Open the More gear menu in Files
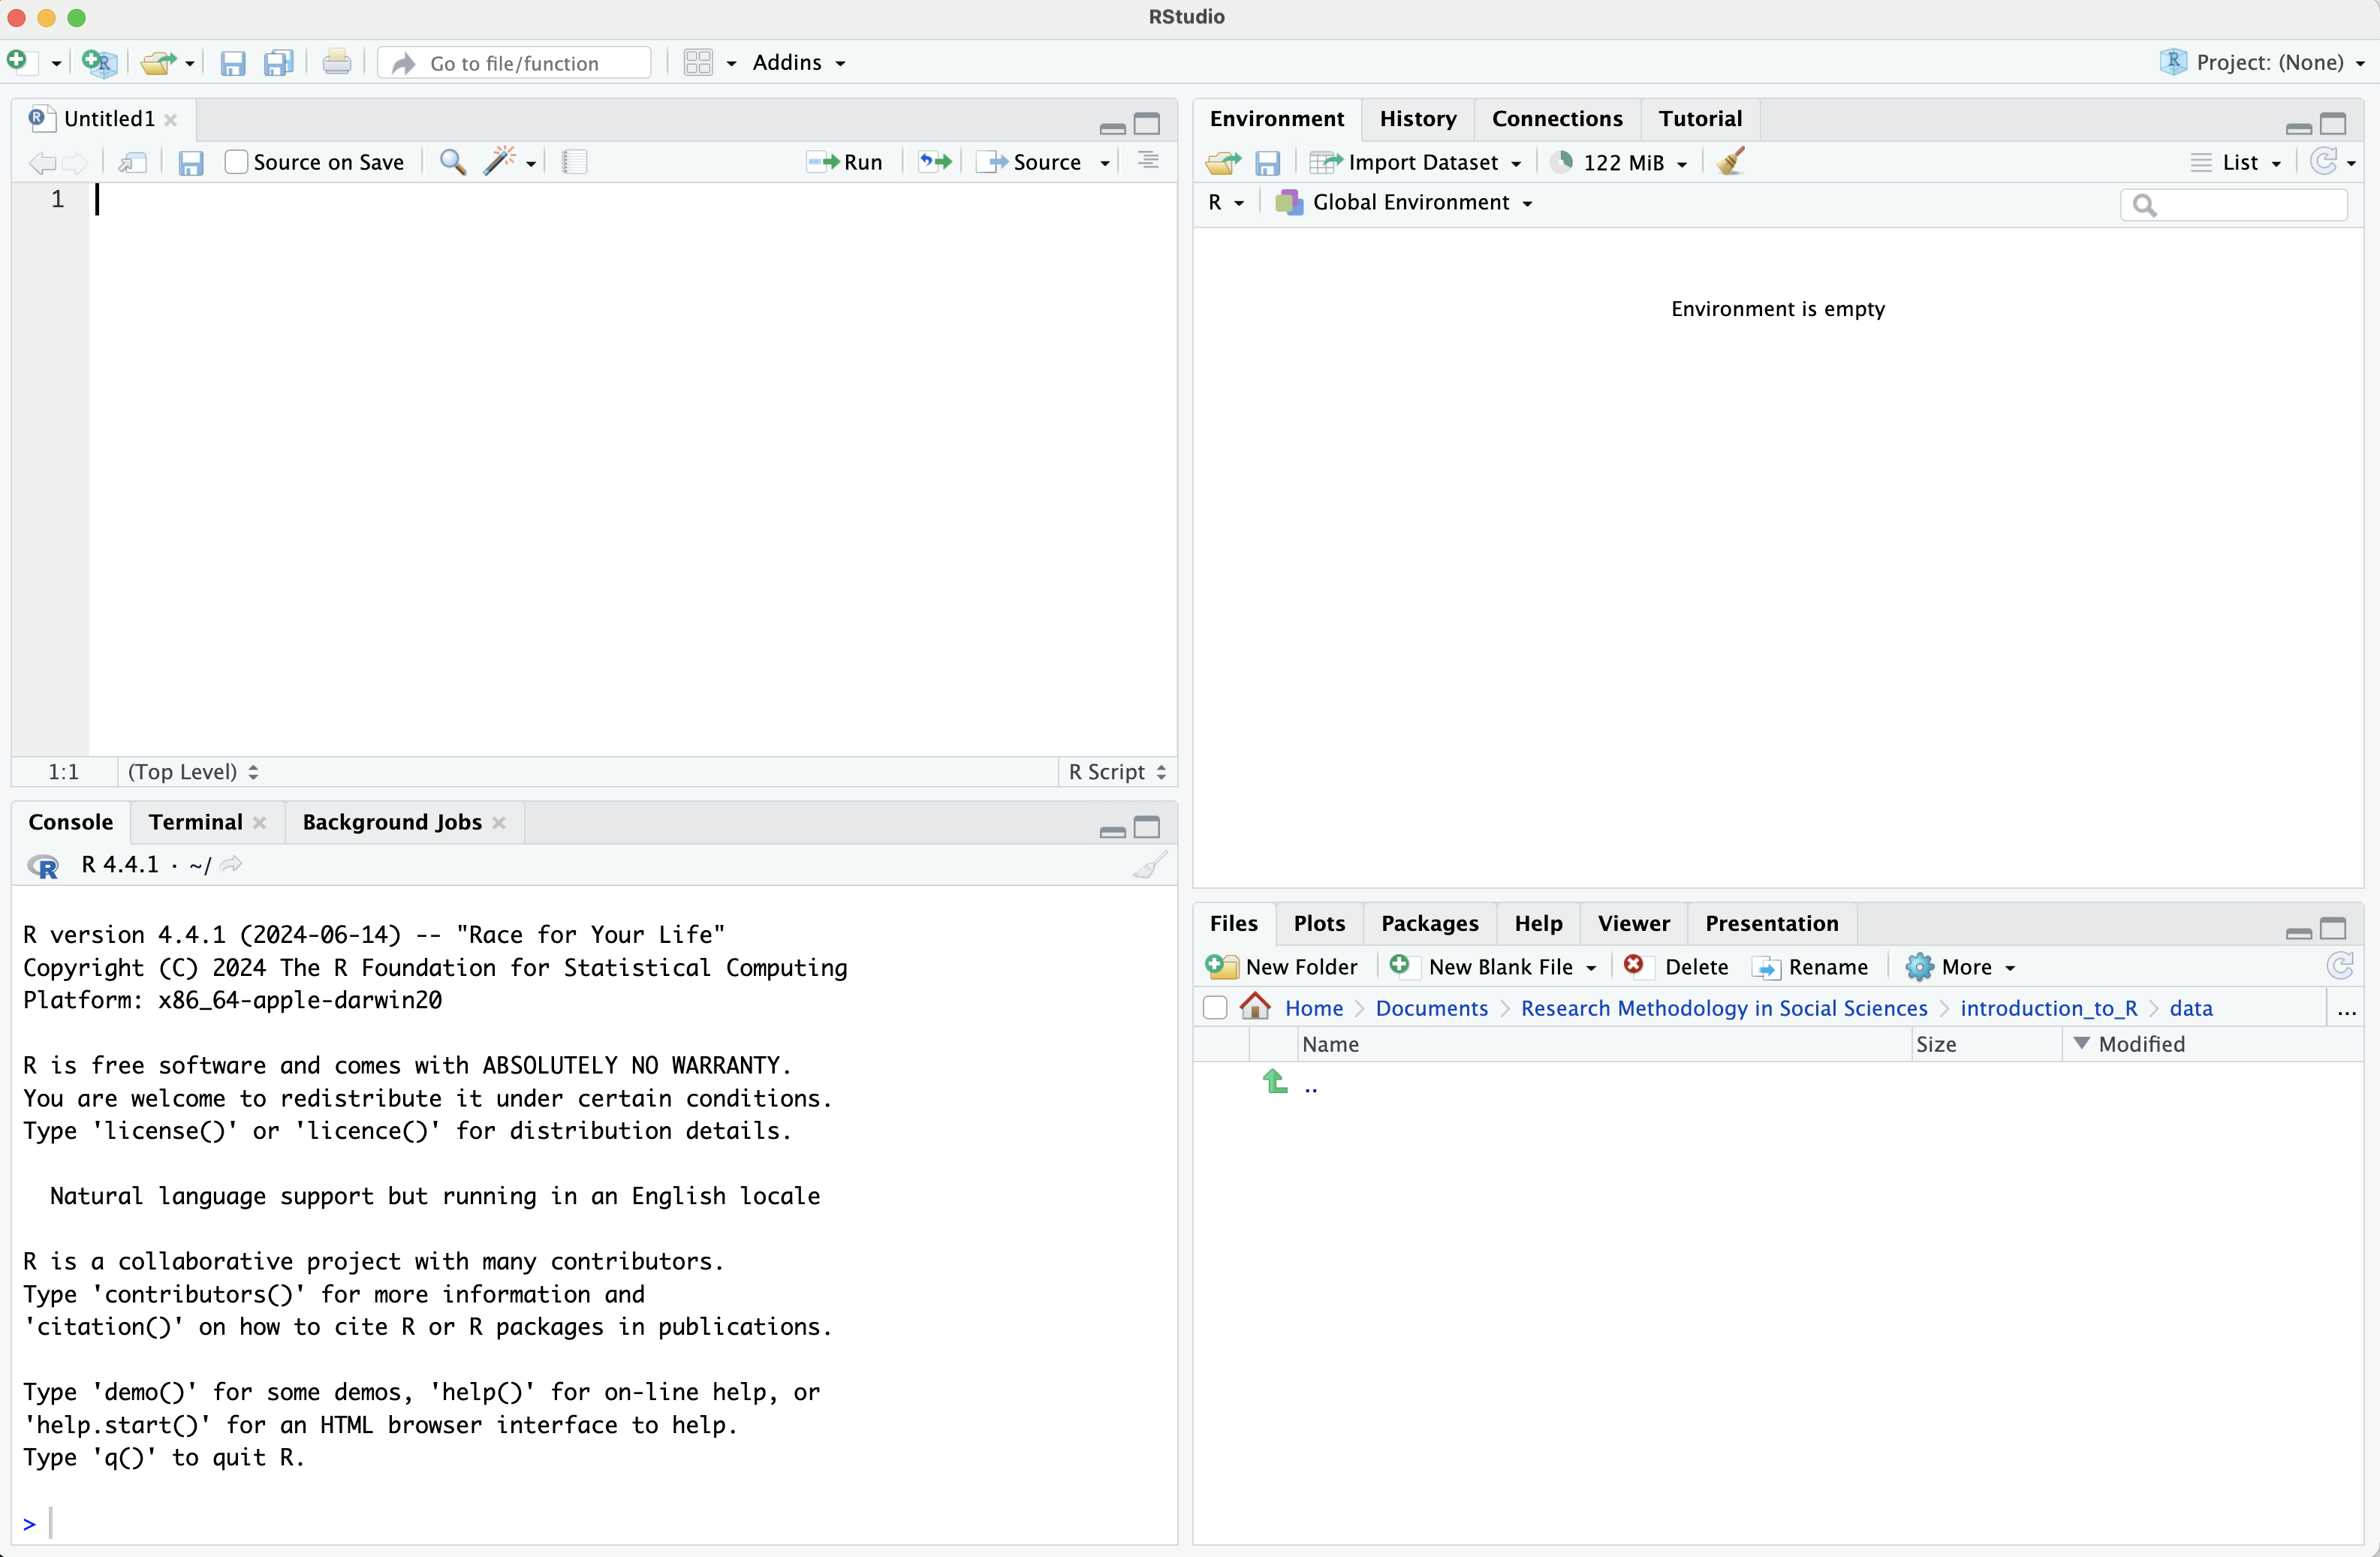The width and height of the screenshot is (2380, 1557). coord(1960,966)
